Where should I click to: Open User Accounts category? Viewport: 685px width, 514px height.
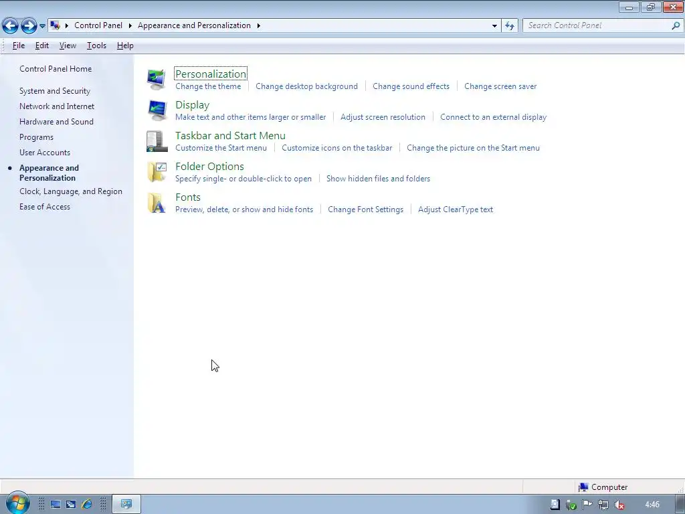pyautogui.click(x=45, y=153)
